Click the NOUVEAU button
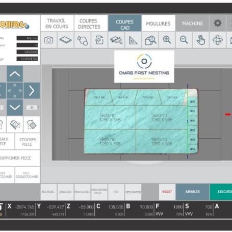Image resolution: width=232 pixels, height=232 pixels. (x=48, y=192)
